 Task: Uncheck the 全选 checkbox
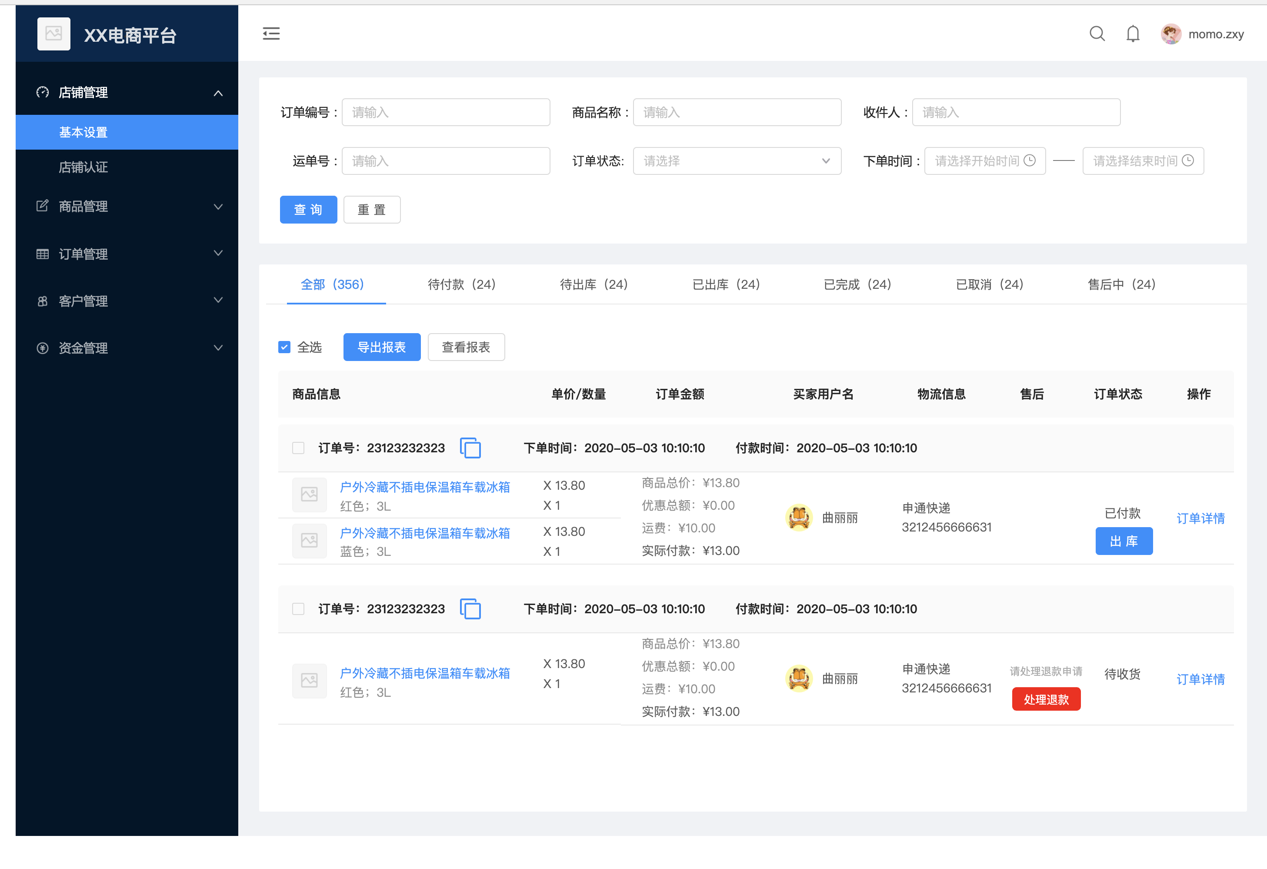click(x=284, y=347)
